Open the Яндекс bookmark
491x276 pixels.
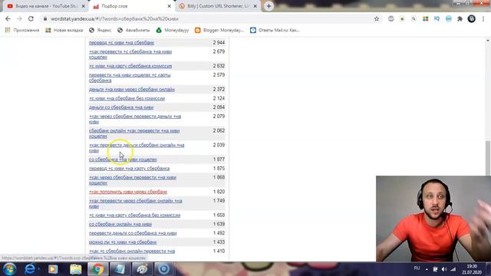pos(101,30)
